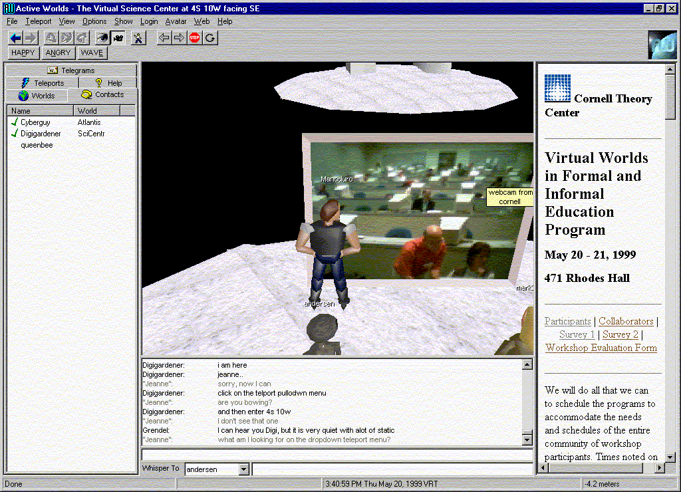
Task: Open the Survey 1 link
Action: tap(577, 334)
